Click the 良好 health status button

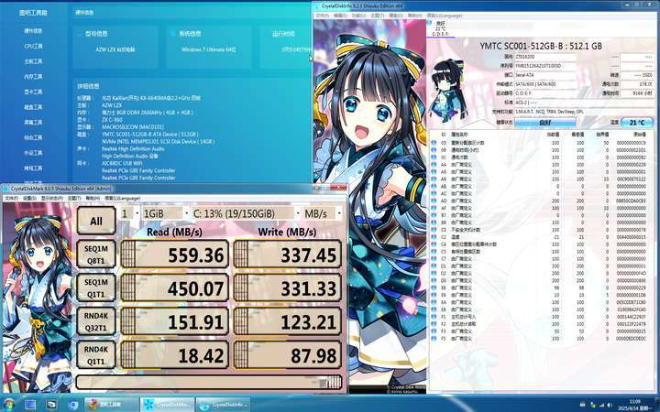[x=545, y=123]
